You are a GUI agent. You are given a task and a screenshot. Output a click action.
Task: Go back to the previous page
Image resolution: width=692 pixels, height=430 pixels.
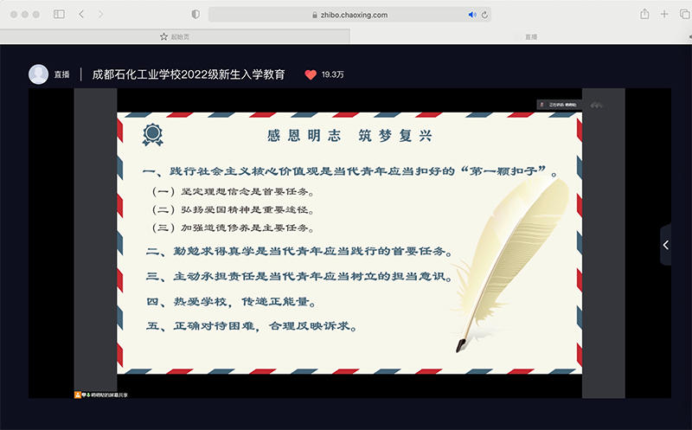click(81, 15)
